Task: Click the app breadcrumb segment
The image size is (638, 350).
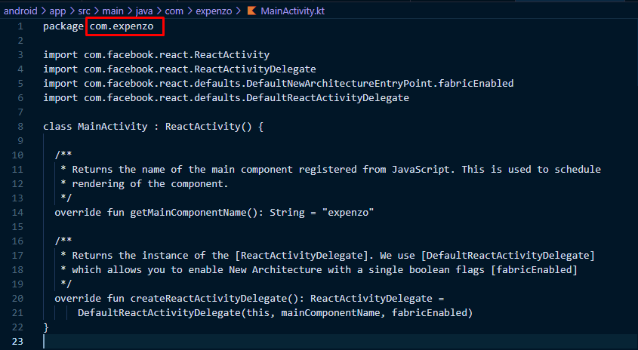Action: click(58, 11)
